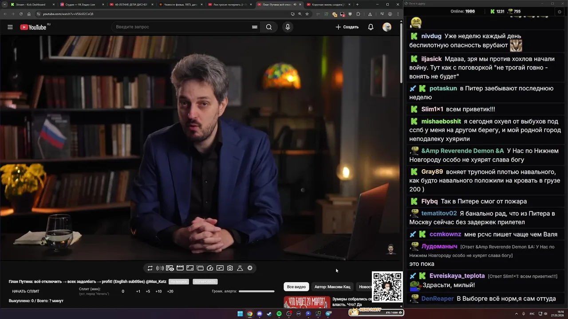The width and height of the screenshot is (568, 319).
Task: Open the РУС language indicator in tray
Action: click(532, 314)
